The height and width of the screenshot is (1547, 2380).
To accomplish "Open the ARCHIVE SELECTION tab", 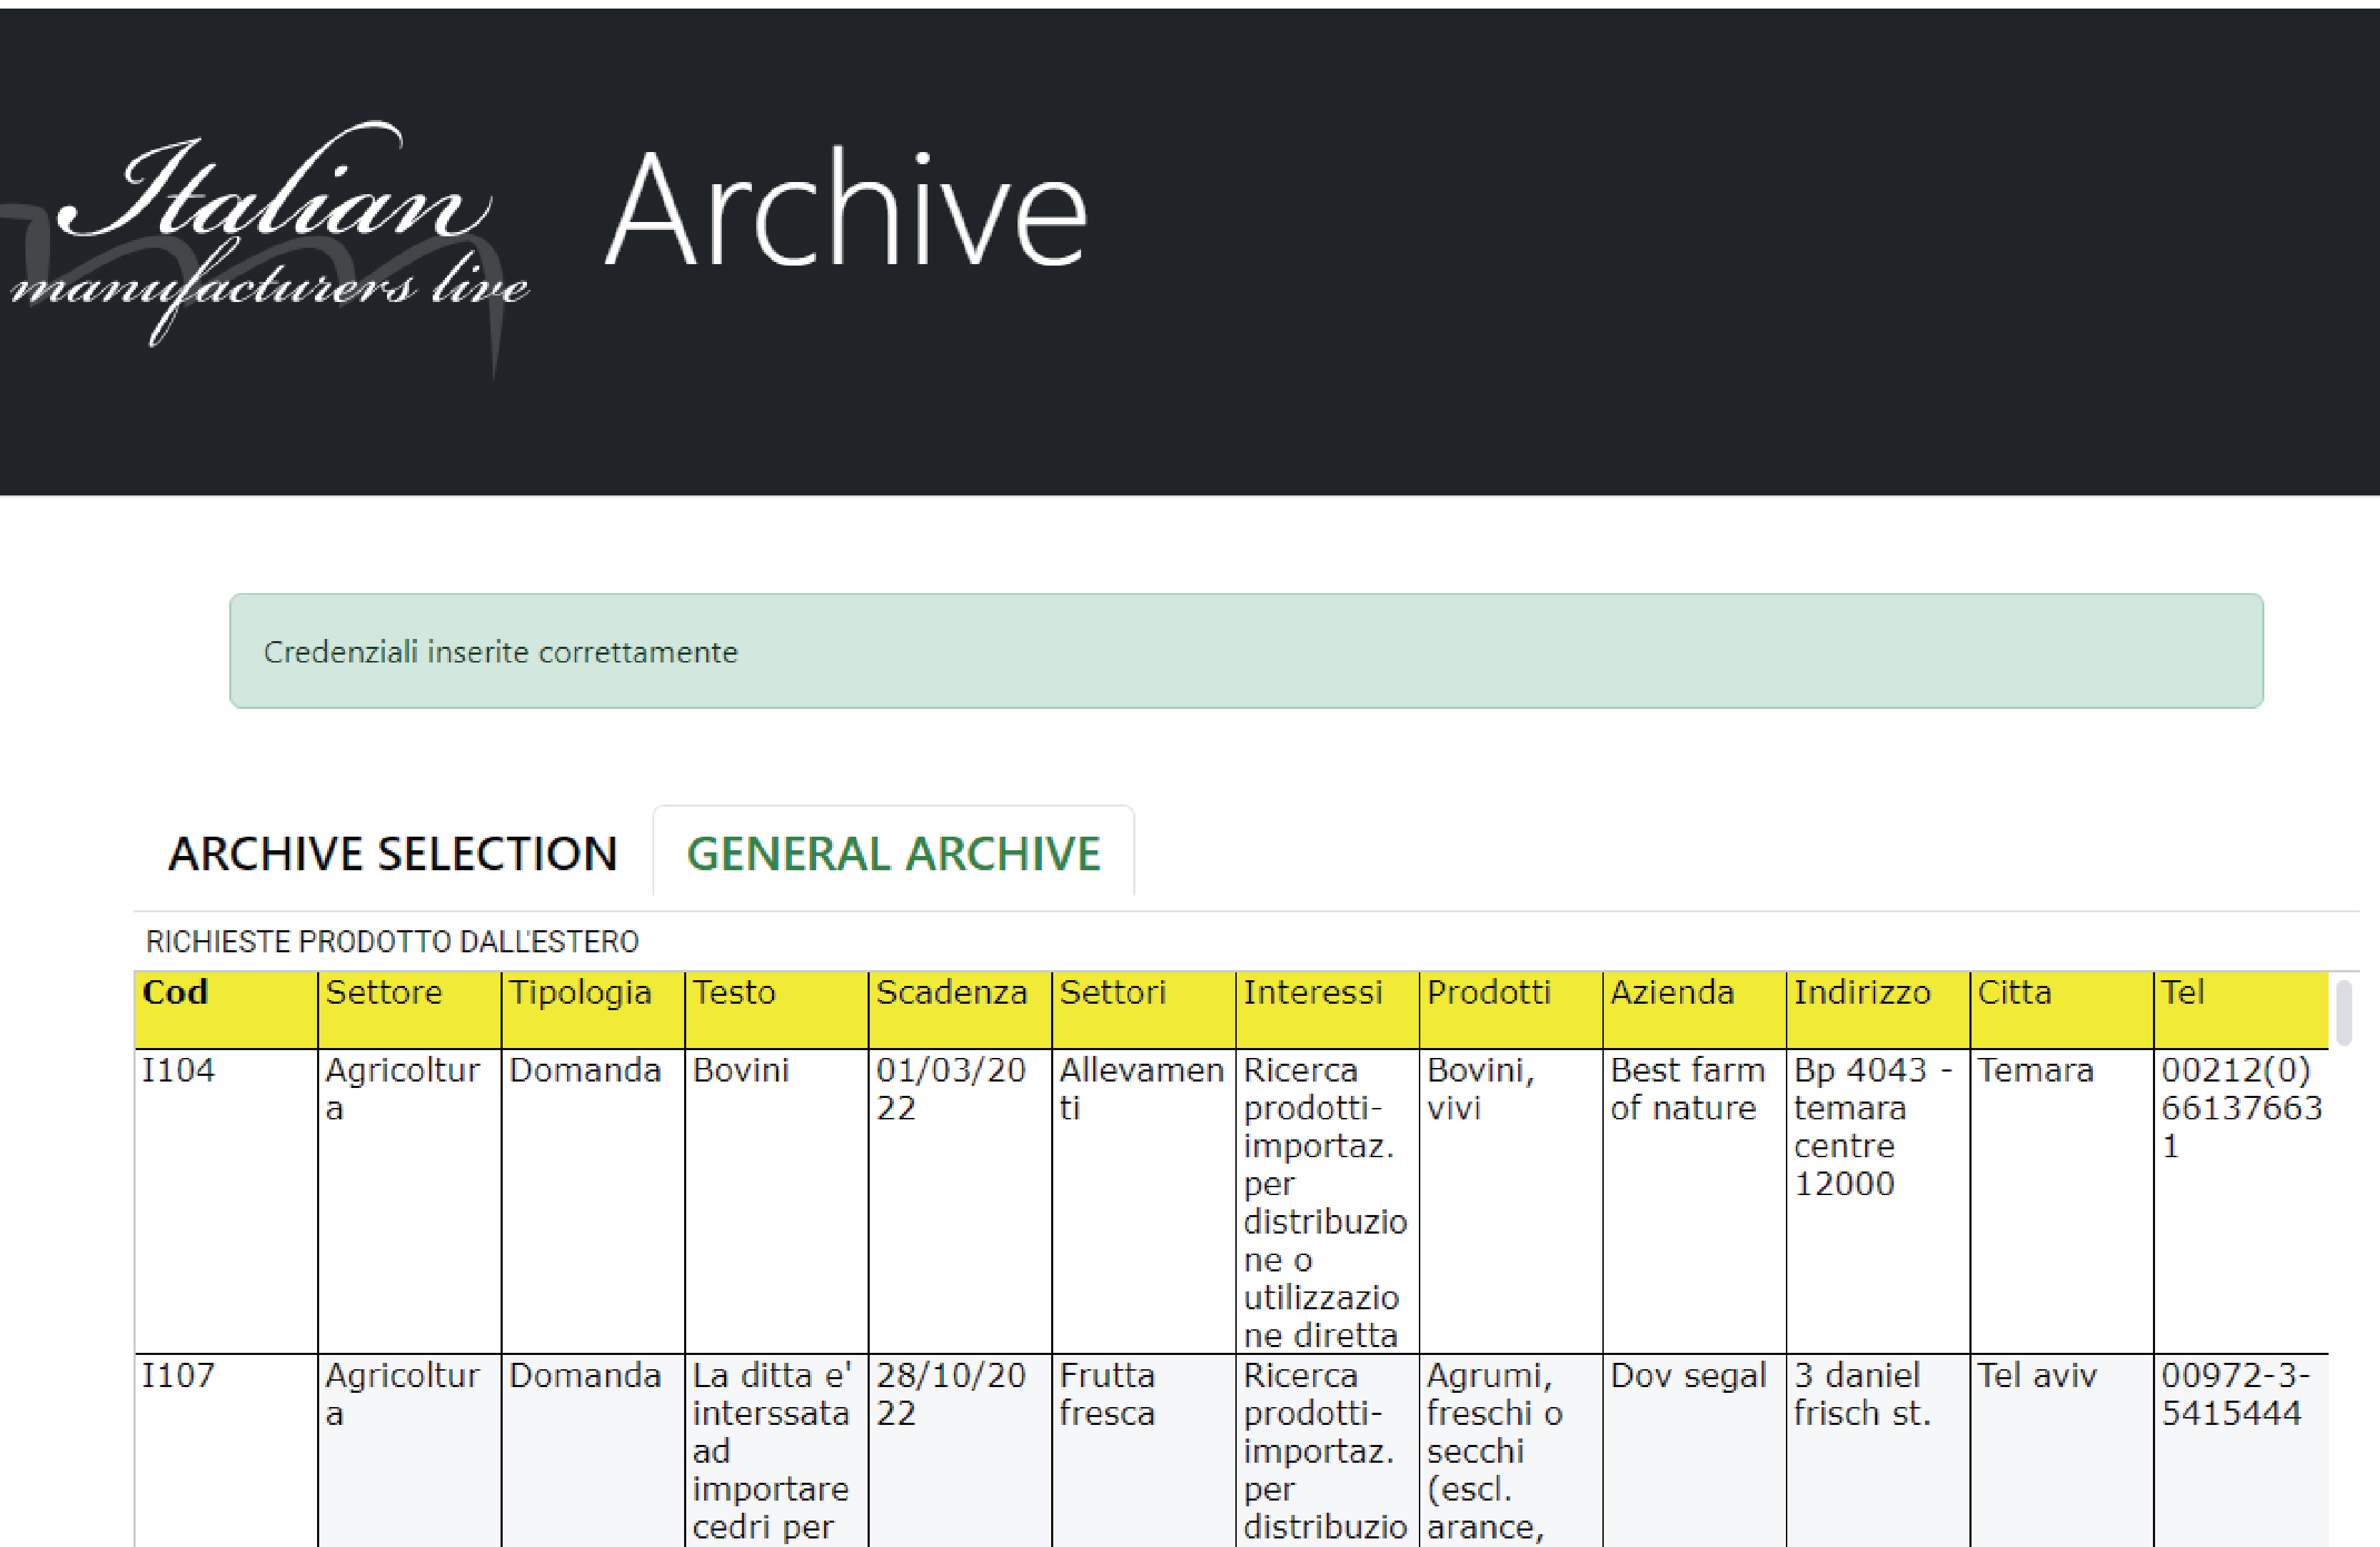I will (x=393, y=853).
